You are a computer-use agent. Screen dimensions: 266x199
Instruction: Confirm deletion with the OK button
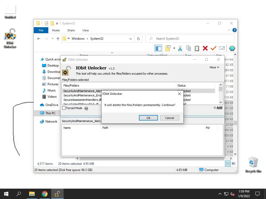tap(148, 118)
